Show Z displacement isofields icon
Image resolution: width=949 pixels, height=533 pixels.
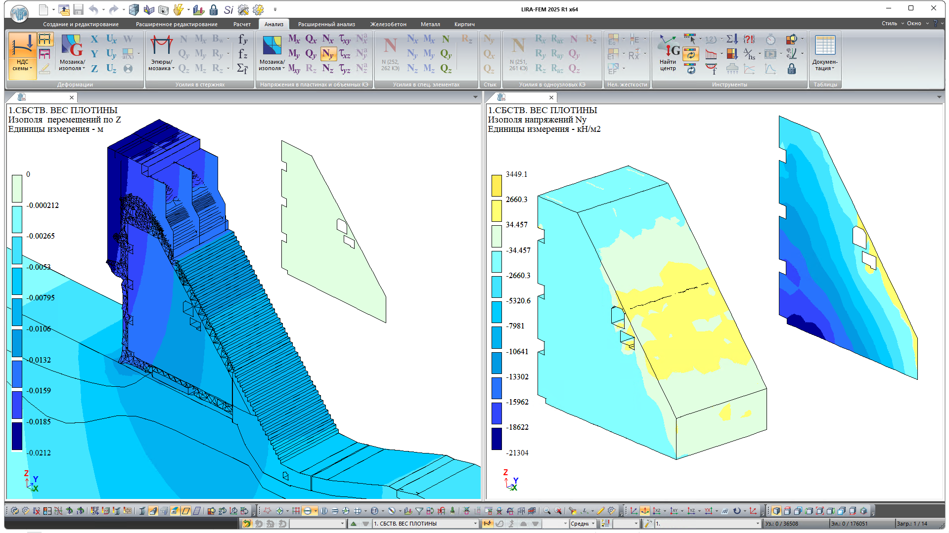click(94, 69)
